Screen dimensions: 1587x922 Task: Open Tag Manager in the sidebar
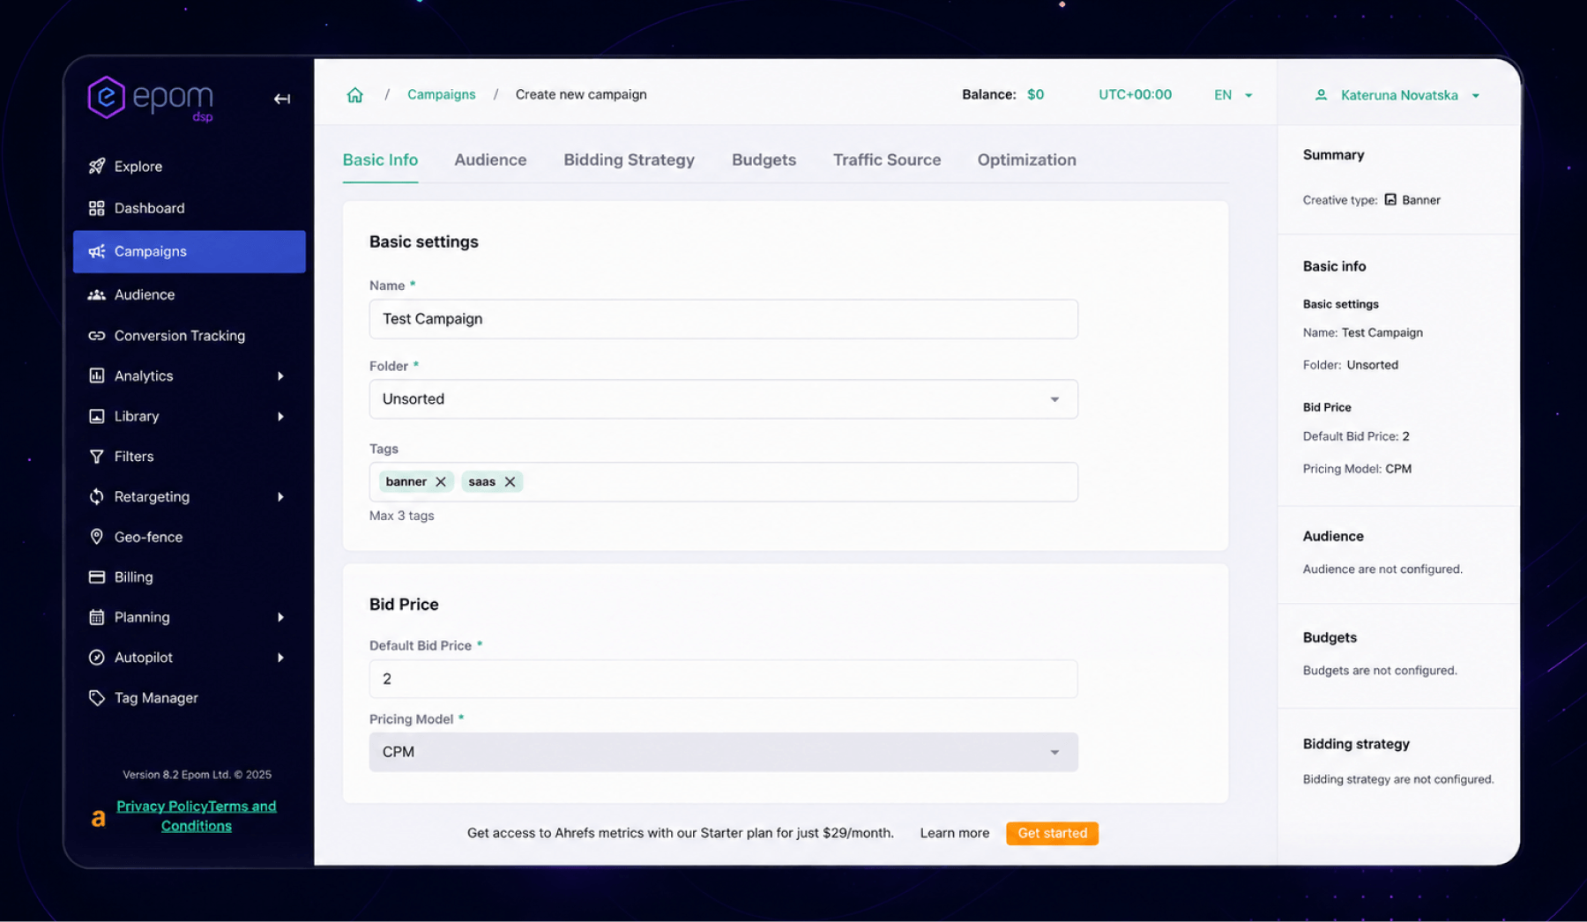pyautogui.click(x=190, y=698)
